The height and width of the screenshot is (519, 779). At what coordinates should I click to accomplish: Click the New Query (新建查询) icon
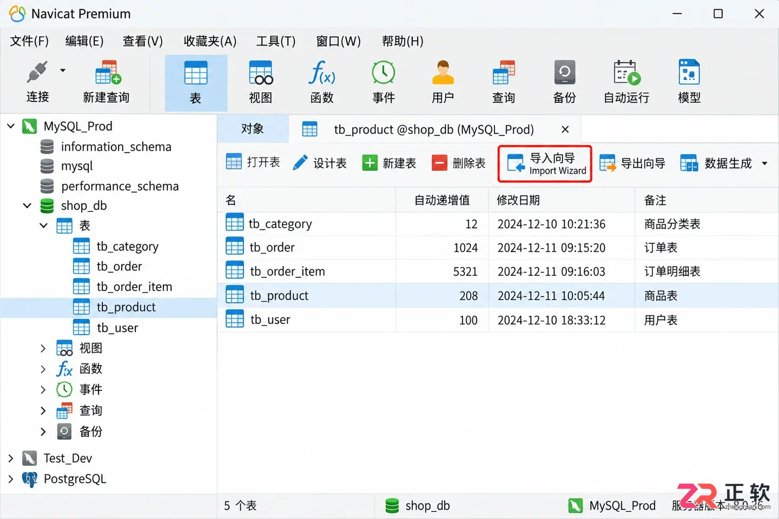coord(107,72)
